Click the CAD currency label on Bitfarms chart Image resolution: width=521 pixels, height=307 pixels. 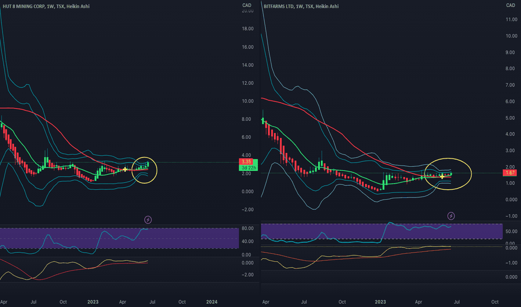pyautogui.click(x=510, y=6)
